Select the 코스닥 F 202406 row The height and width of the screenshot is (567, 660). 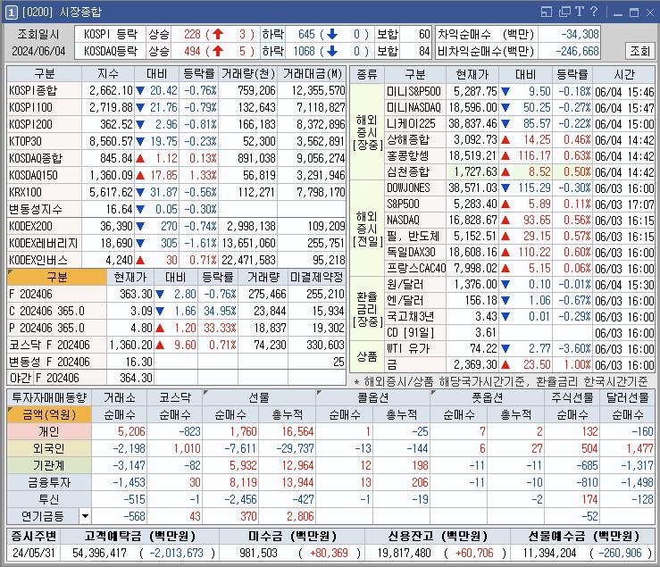pyautogui.click(x=176, y=345)
